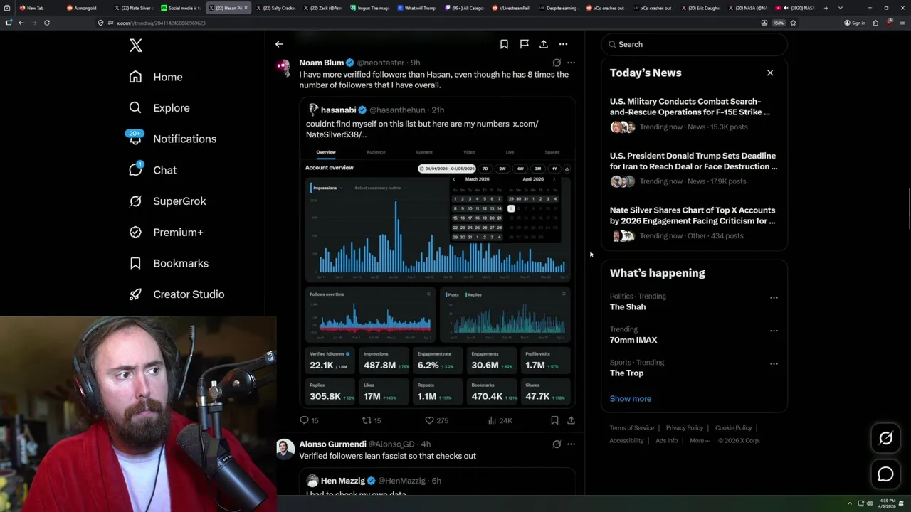
Task: Click the X logo in sidebar
Action: tap(136, 46)
